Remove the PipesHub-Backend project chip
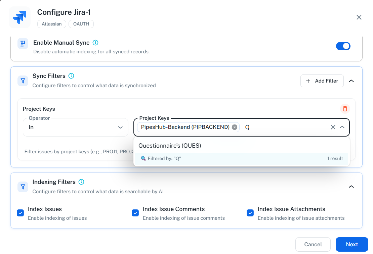The width and height of the screenshot is (373, 254). click(x=234, y=127)
